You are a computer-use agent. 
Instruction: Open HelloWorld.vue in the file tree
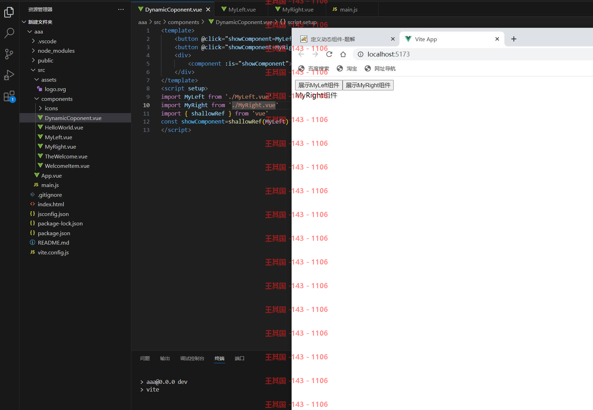pyautogui.click(x=75, y=127)
